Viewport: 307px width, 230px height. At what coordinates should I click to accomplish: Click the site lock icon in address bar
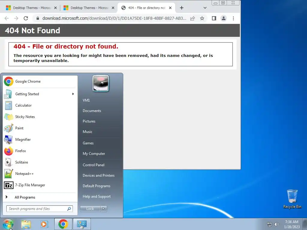pyautogui.click(x=38, y=18)
